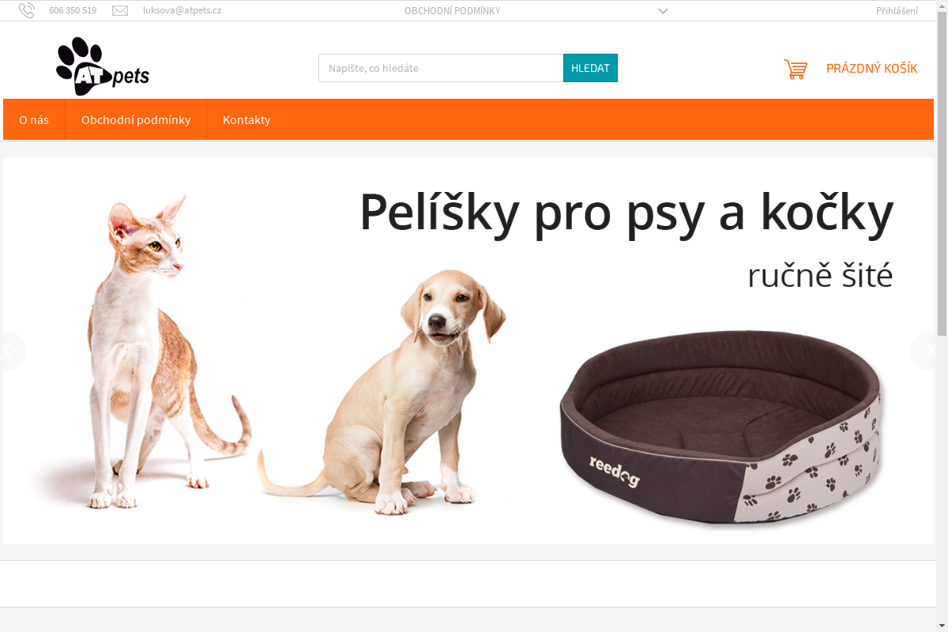The width and height of the screenshot is (948, 632).
Task: Click the page vertical scrollbar thumb
Action: pyautogui.click(x=942, y=167)
